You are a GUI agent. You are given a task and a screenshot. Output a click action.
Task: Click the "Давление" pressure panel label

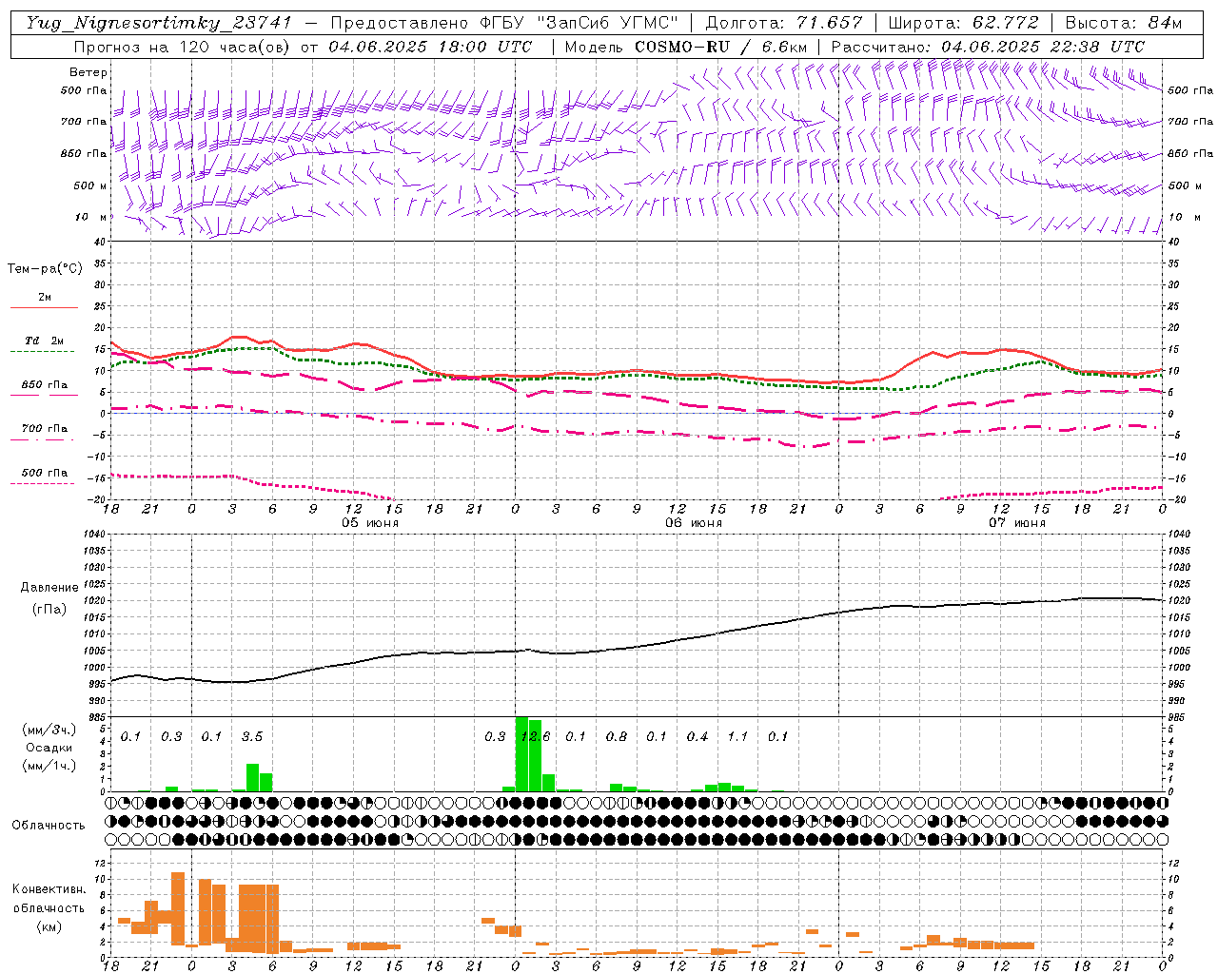[49, 588]
